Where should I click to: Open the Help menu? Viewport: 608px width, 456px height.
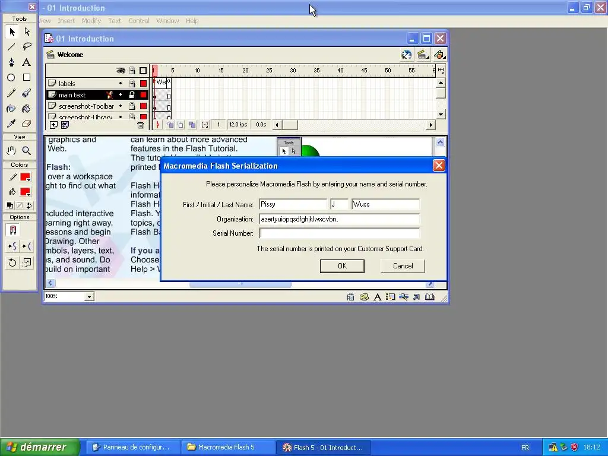(192, 21)
